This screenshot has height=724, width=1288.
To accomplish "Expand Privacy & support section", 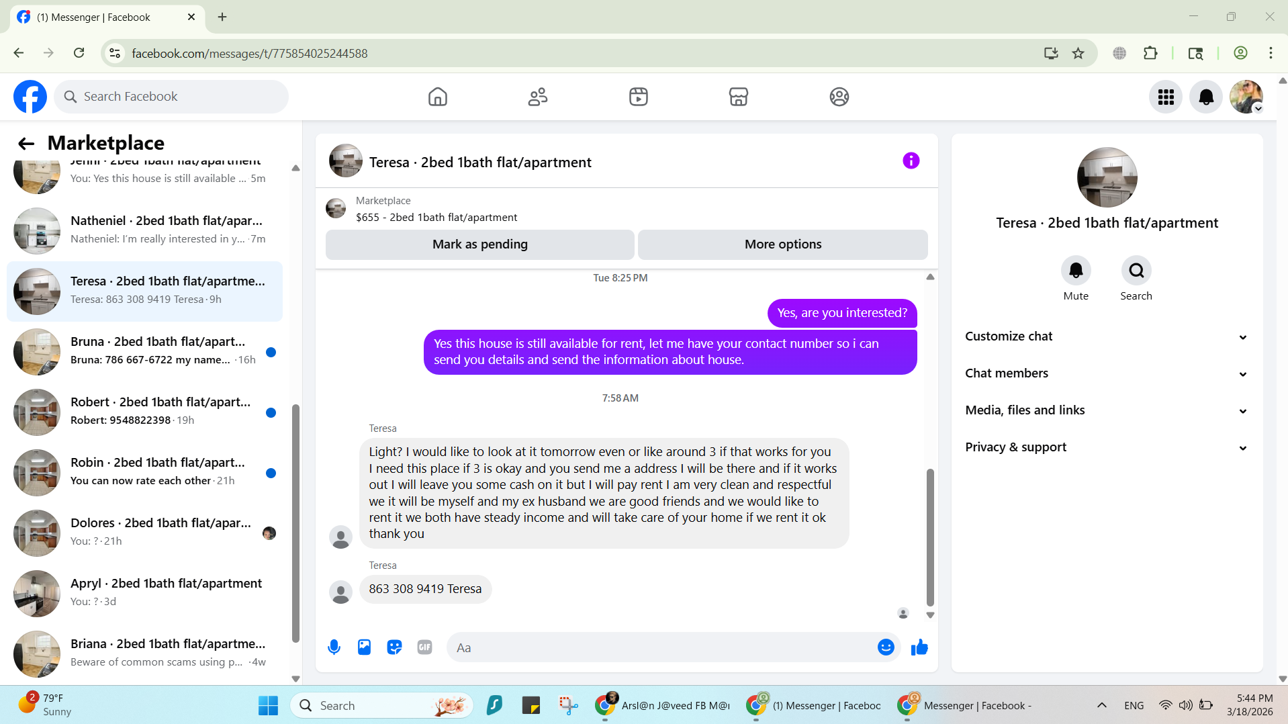I will 1107,447.
